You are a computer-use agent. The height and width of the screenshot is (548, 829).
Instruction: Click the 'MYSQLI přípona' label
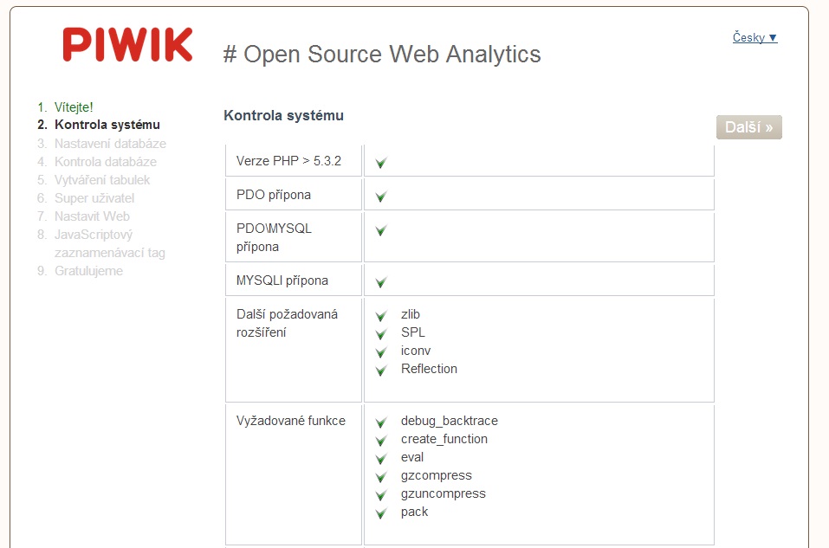coord(282,280)
